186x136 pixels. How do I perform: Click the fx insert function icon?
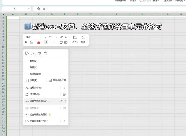(44, 9)
